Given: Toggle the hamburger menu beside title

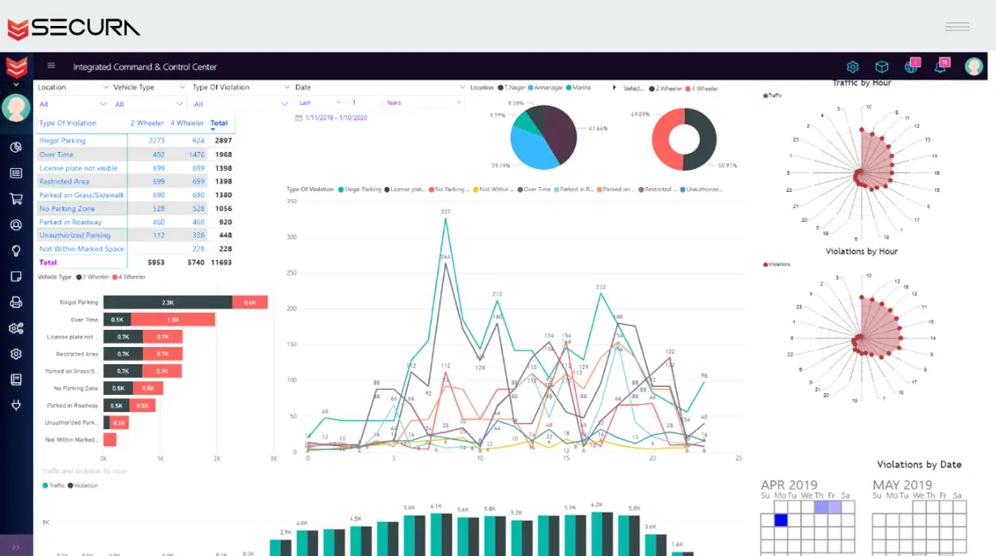Looking at the screenshot, I should [52, 66].
